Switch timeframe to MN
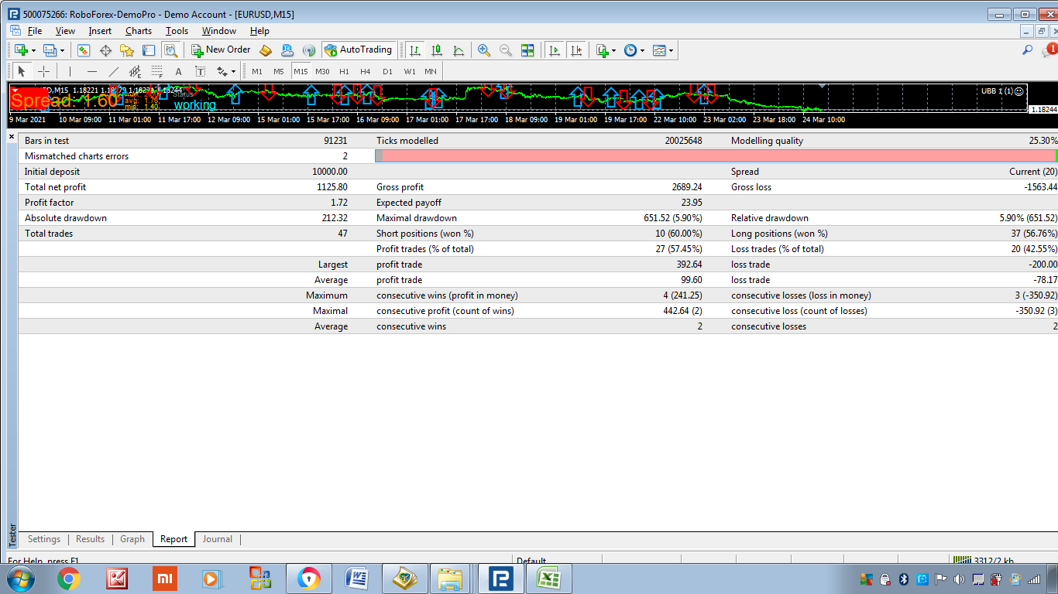Viewport: 1058px width, 594px height. tap(431, 72)
